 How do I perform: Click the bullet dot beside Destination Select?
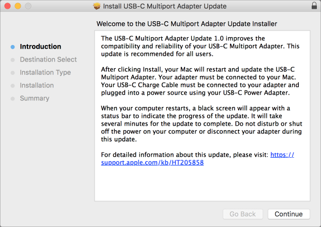(x=13, y=59)
